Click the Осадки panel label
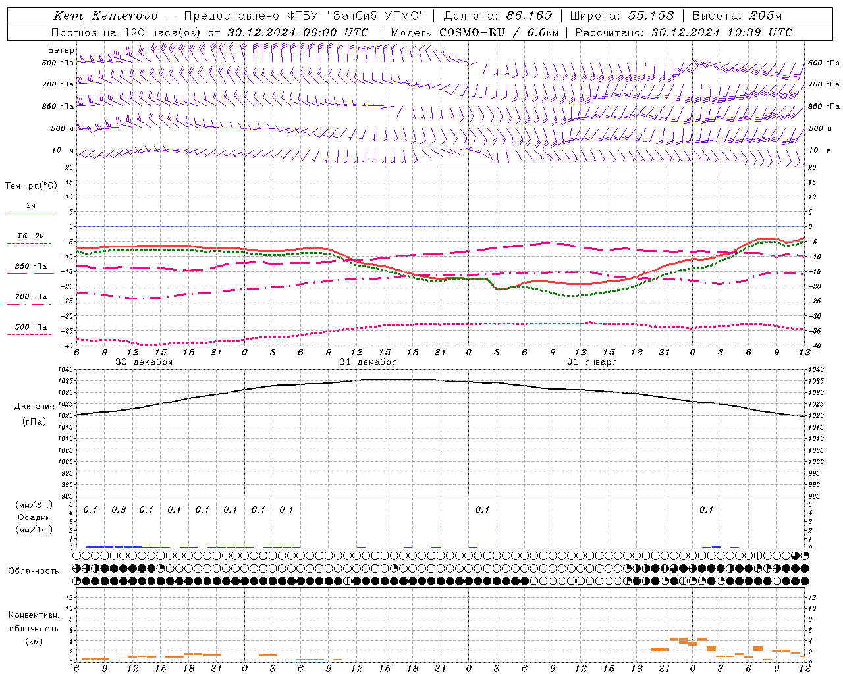Image resolution: width=843 pixels, height=674 pixels. [x=34, y=517]
